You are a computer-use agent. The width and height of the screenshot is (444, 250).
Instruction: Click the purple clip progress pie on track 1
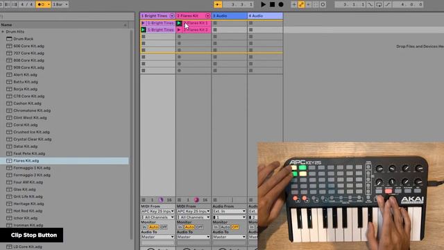tap(160, 200)
